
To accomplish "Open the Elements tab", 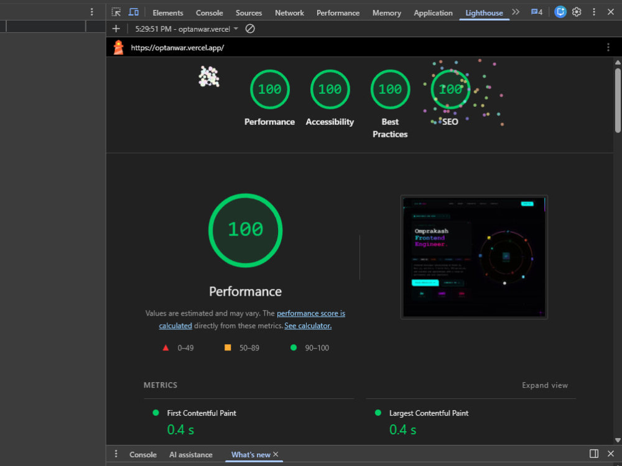I will coord(168,12).
